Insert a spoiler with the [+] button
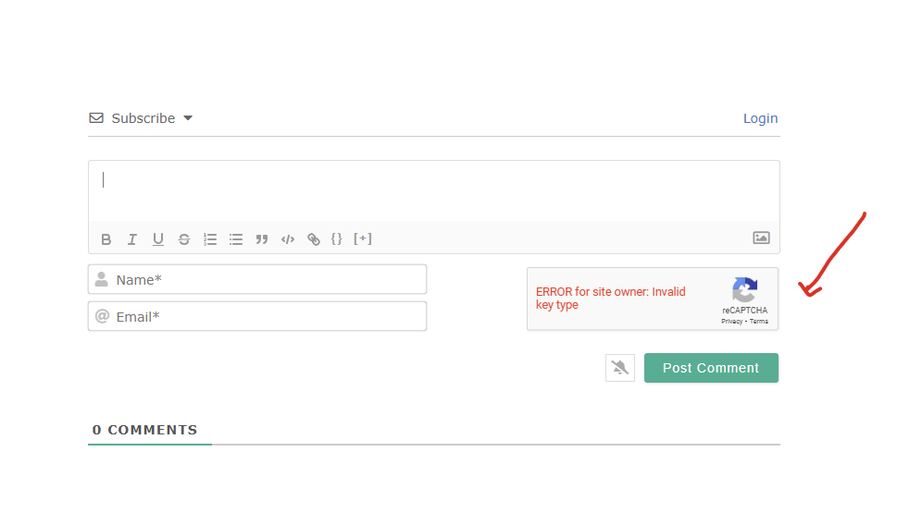922x525 pixels. 363,238
